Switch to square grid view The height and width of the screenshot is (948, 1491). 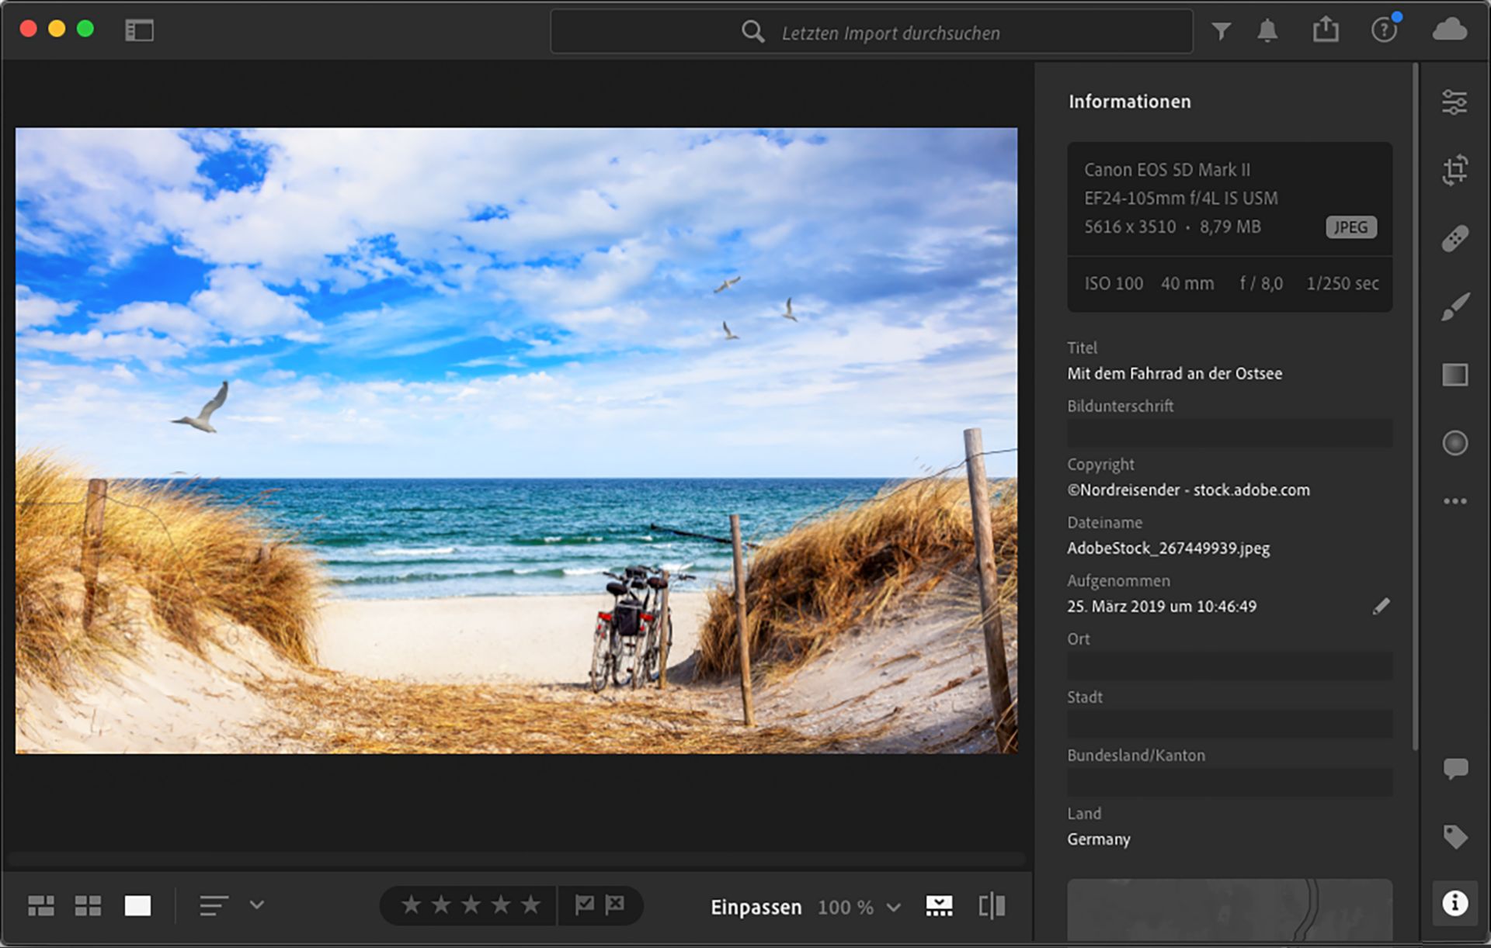[x=88, y=905]
